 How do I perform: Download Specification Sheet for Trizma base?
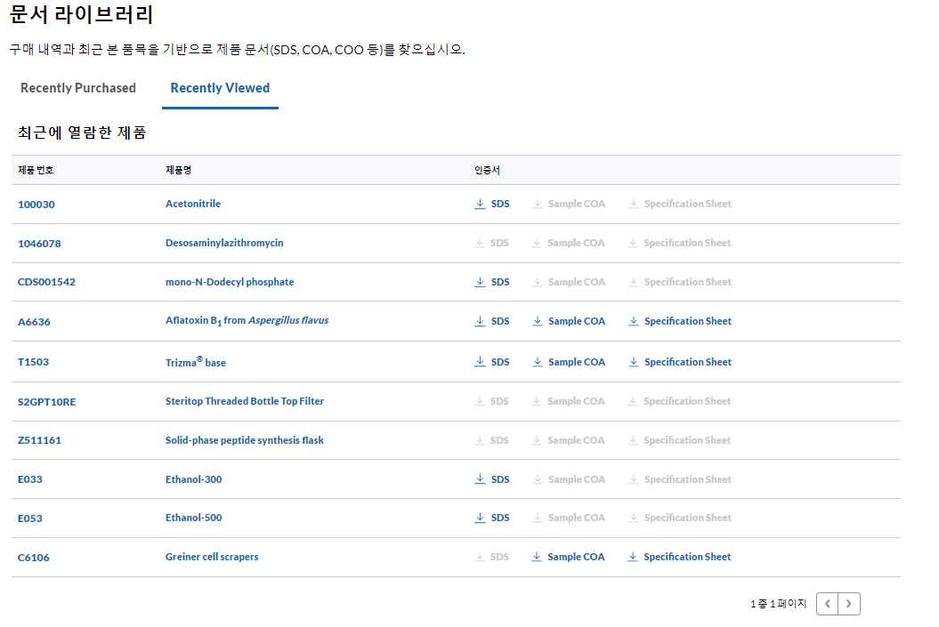coord(679,362)
